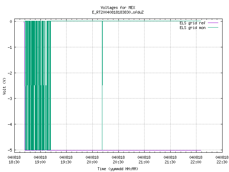Screen dimensions: 229x172
Task: Click the x-axis tick label 19:30
Action: point(66,162)
